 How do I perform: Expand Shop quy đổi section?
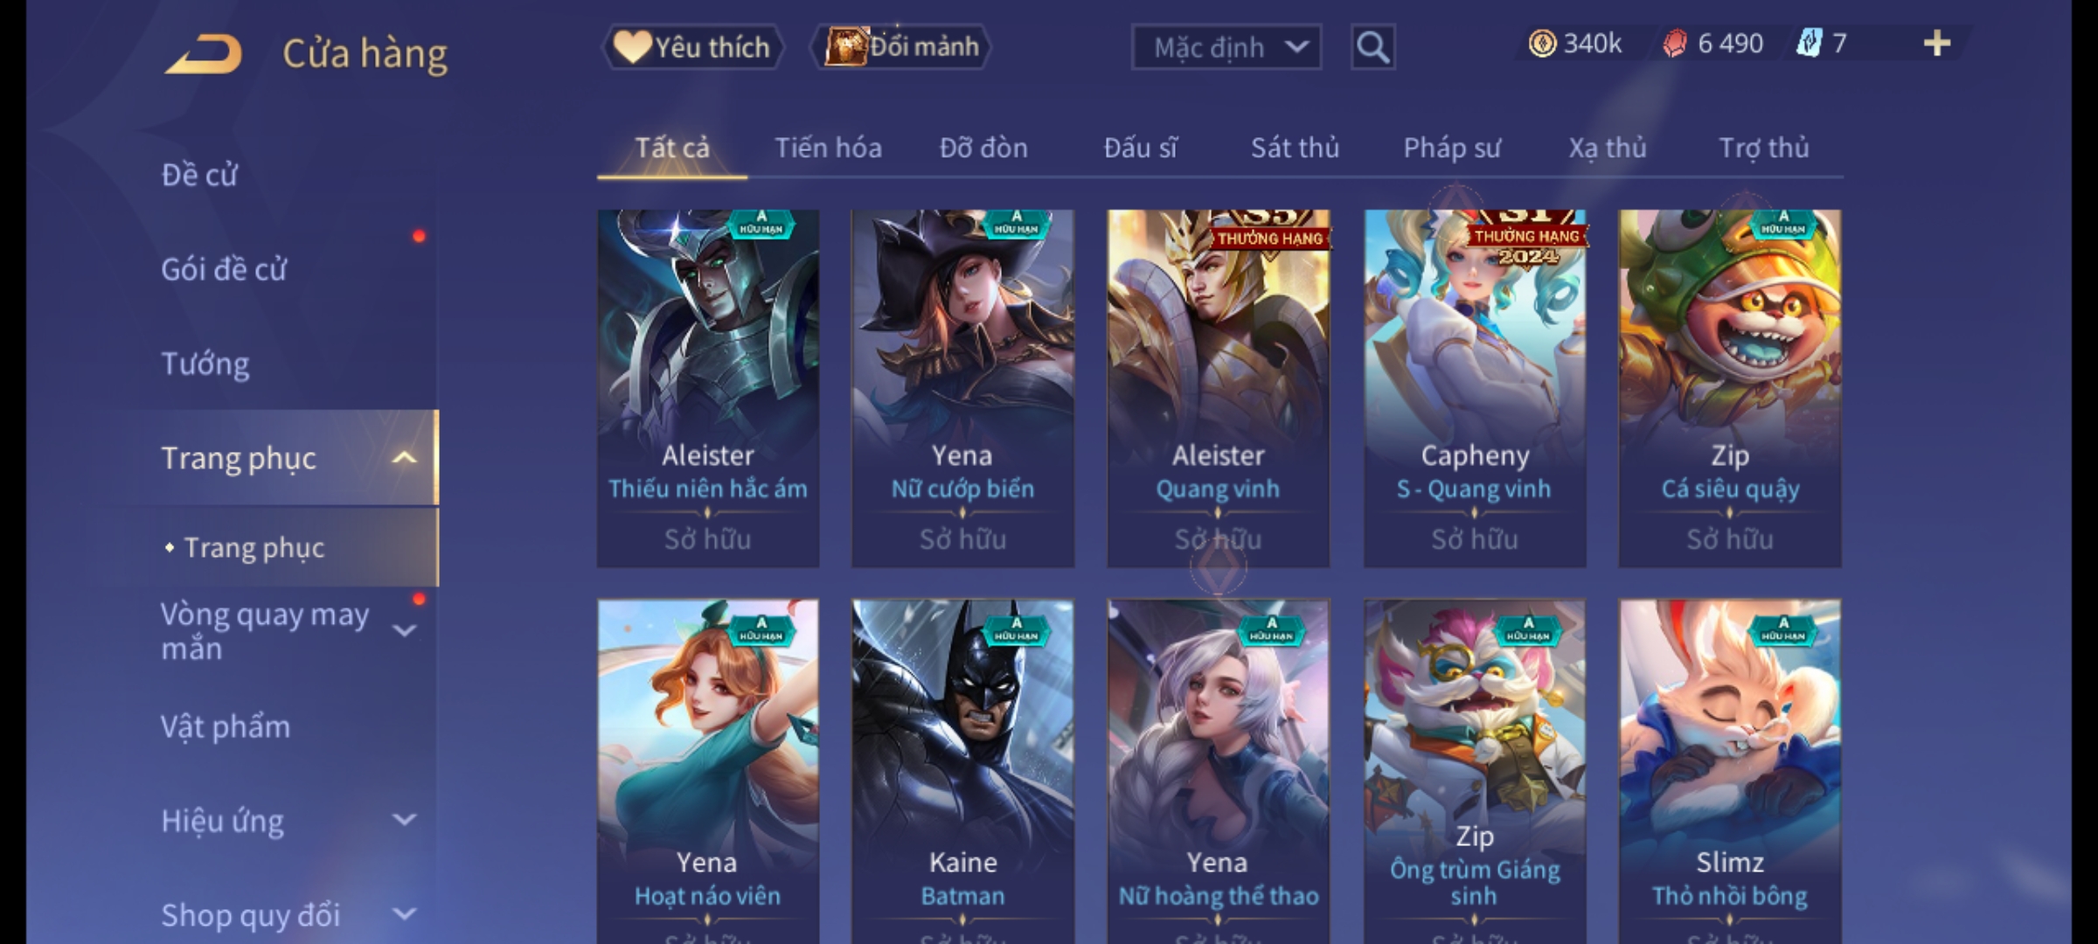(x=404, y=914)
